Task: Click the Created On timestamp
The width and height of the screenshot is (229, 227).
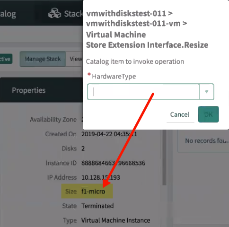Action: [x=109, y=134]
